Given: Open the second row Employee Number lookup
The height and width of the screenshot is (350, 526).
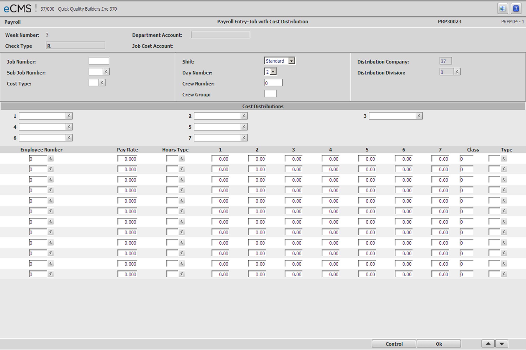Looking at the screenshot, I should click(x=51, y=169).
